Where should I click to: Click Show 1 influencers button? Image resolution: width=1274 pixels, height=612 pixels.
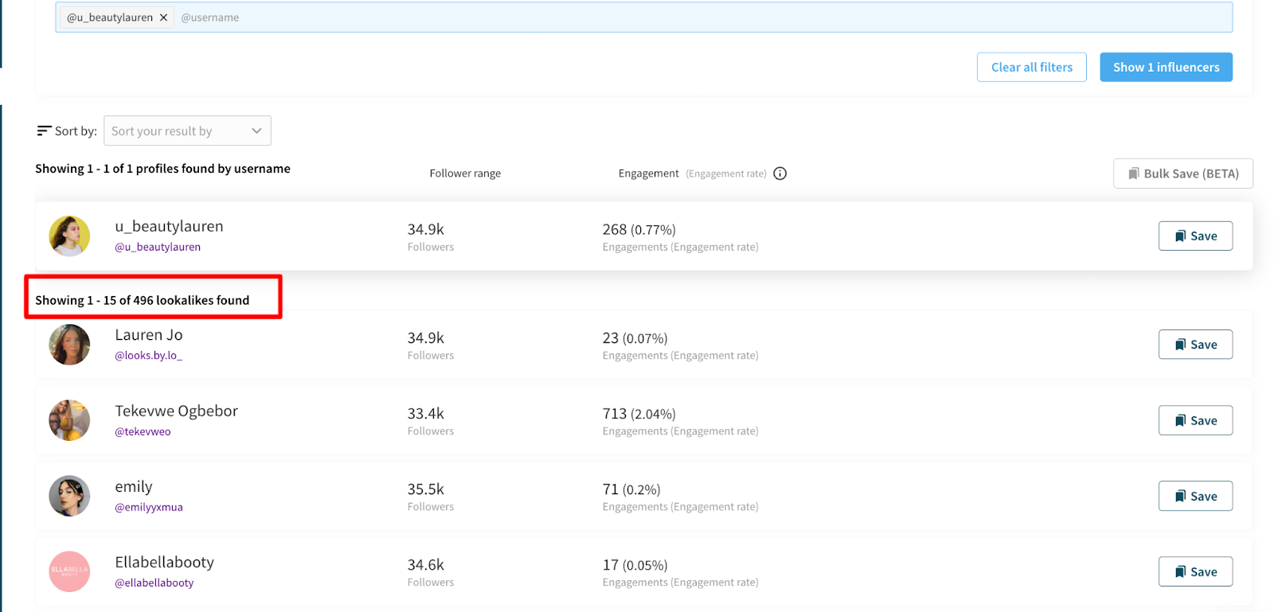tap(1166, 67)
